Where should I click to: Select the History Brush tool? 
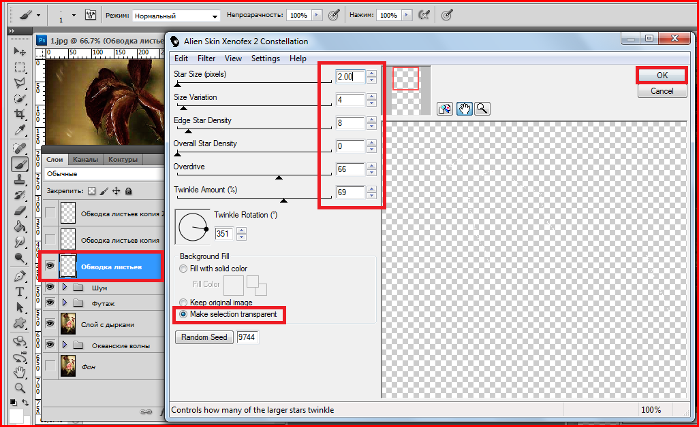pyautogui.click(x=20, y=195)
